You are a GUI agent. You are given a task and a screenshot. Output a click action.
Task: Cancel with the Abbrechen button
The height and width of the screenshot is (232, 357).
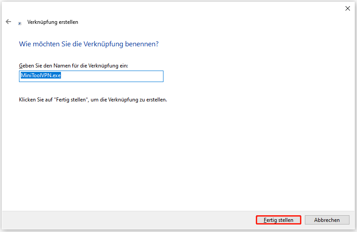pyautogui.click(x=327, y=220)
